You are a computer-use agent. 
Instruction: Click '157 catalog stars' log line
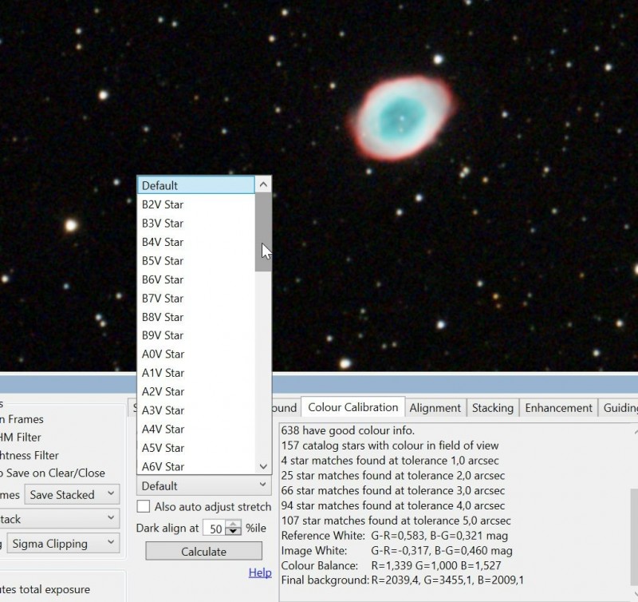pos(390,446)
